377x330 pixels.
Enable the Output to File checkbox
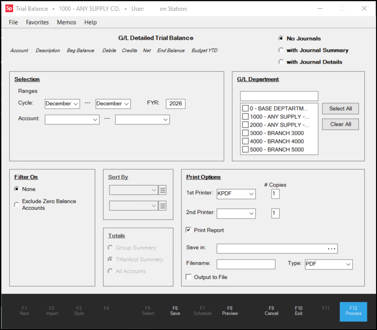pos(189,277)
